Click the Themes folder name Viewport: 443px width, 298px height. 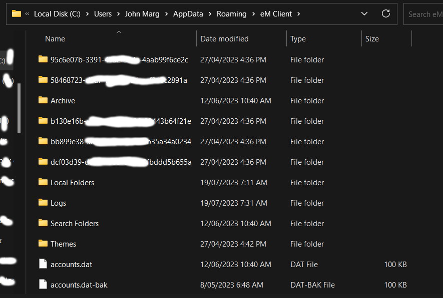coord(63,244)
